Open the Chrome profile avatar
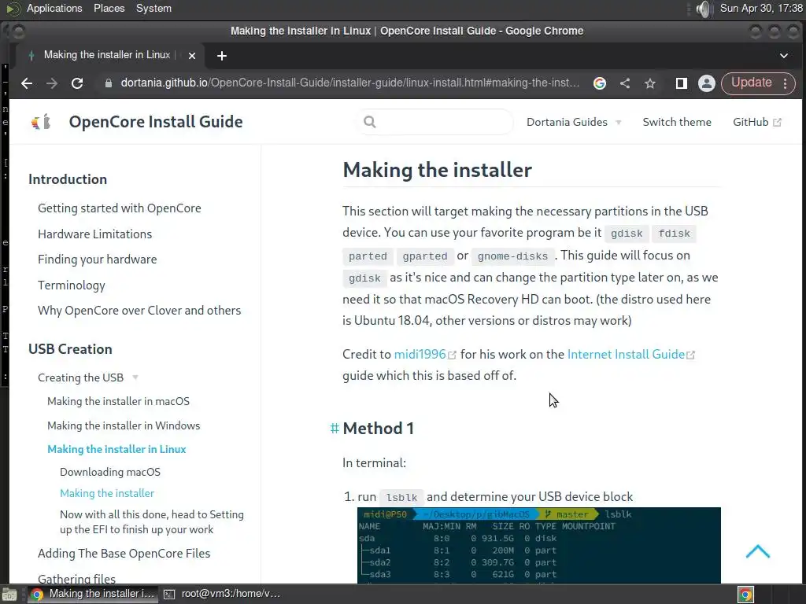 click(706, 83)
